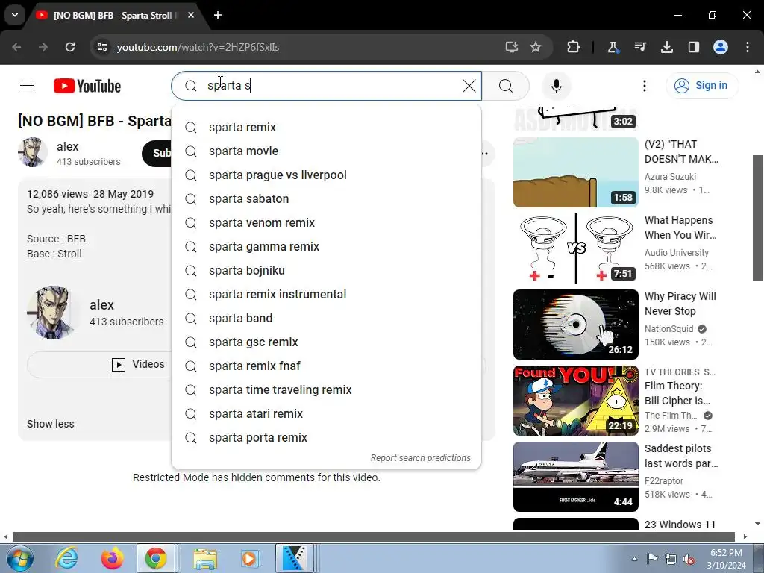Go to YouTube home via logo
The height and width of the screenshot is (573, 764).
coord(87,86)
